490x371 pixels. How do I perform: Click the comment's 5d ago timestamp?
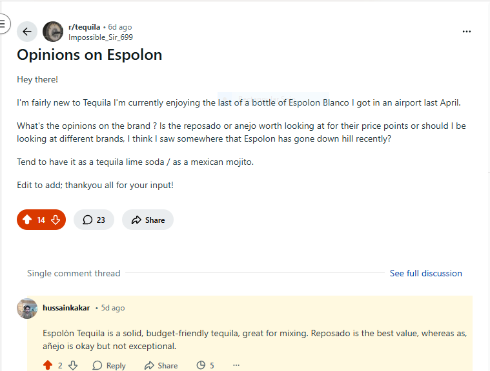[x=112, y=308]
